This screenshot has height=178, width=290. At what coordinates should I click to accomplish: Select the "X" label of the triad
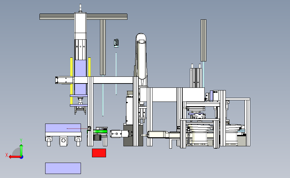pos(7,155)
